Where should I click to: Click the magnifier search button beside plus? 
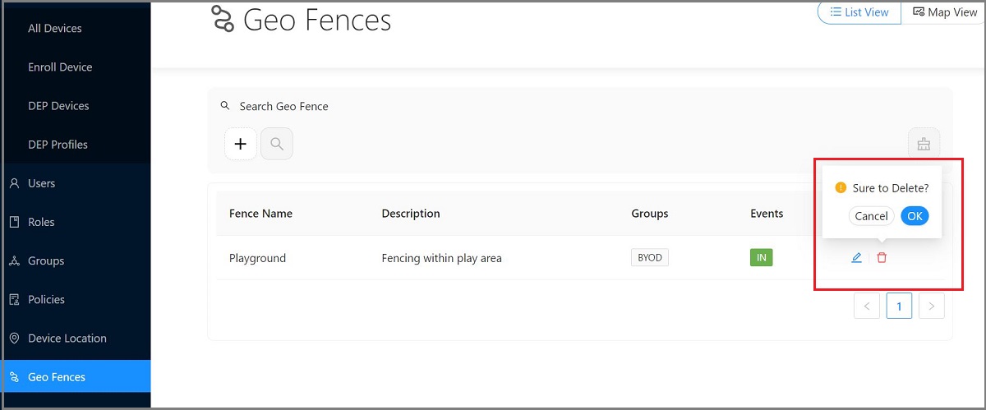pyautogui.click(x=277, y=144)
